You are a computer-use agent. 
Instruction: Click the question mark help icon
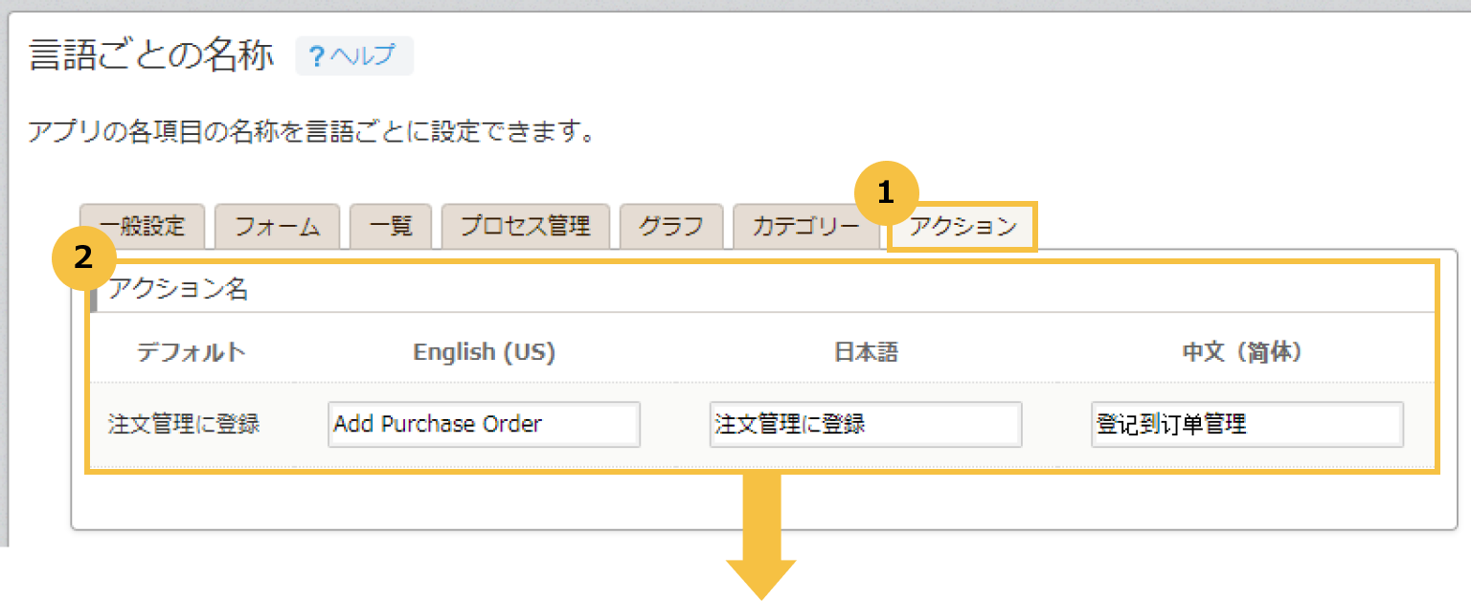pos(317,56)
